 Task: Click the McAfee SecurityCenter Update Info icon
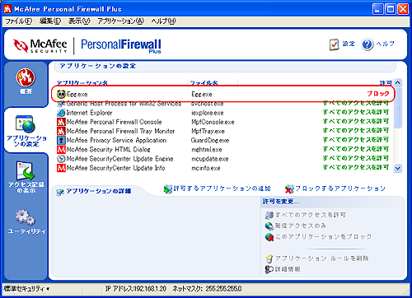(61, 168)
